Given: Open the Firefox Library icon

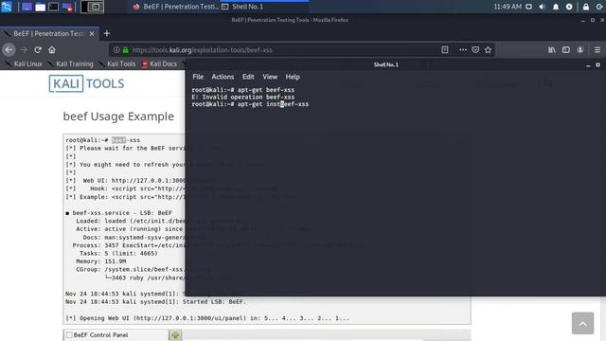Looking at the screenshot, I should point(552,50).
